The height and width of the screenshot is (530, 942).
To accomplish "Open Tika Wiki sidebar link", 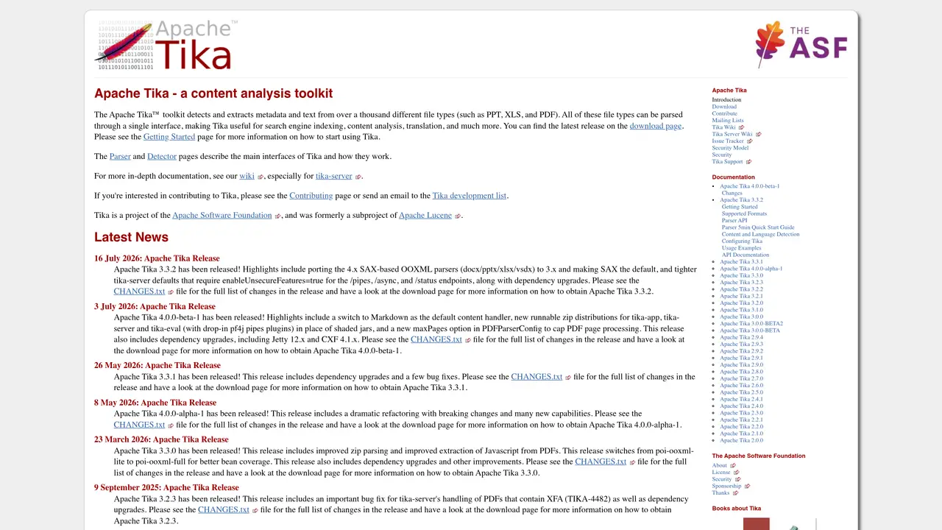I will [723, 127].
